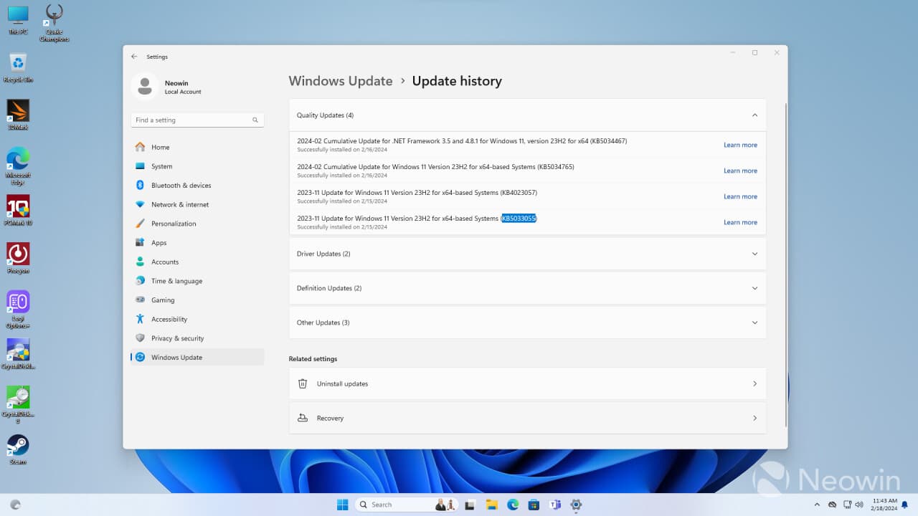Expand the Definition Updates section

[x=754, y=288]
